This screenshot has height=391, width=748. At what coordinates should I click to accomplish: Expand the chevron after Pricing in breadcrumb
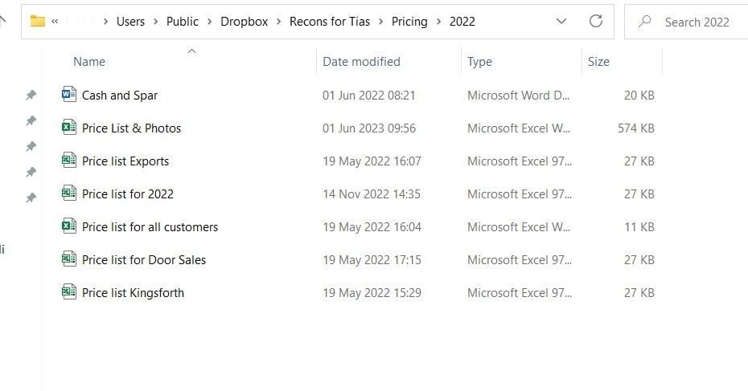click(x=438, y=22)
